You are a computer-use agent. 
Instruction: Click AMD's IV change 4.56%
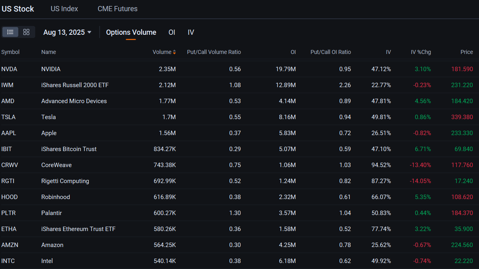pos(423,101)
